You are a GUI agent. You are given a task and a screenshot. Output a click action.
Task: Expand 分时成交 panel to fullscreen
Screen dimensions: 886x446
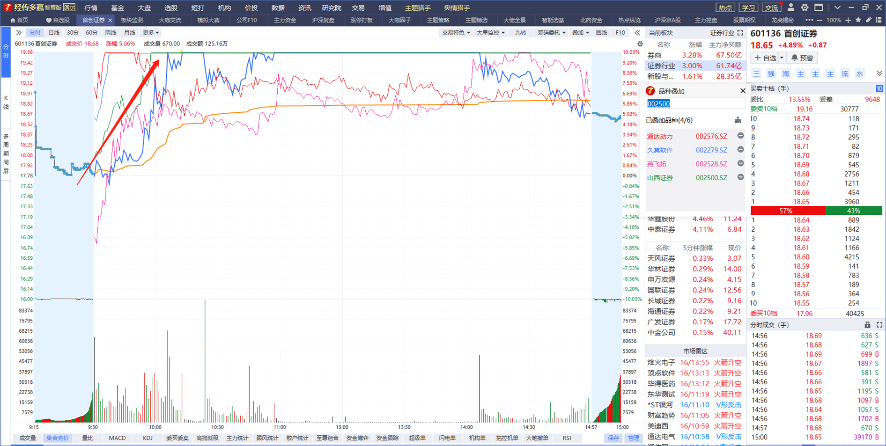click(x=879, y=325)
